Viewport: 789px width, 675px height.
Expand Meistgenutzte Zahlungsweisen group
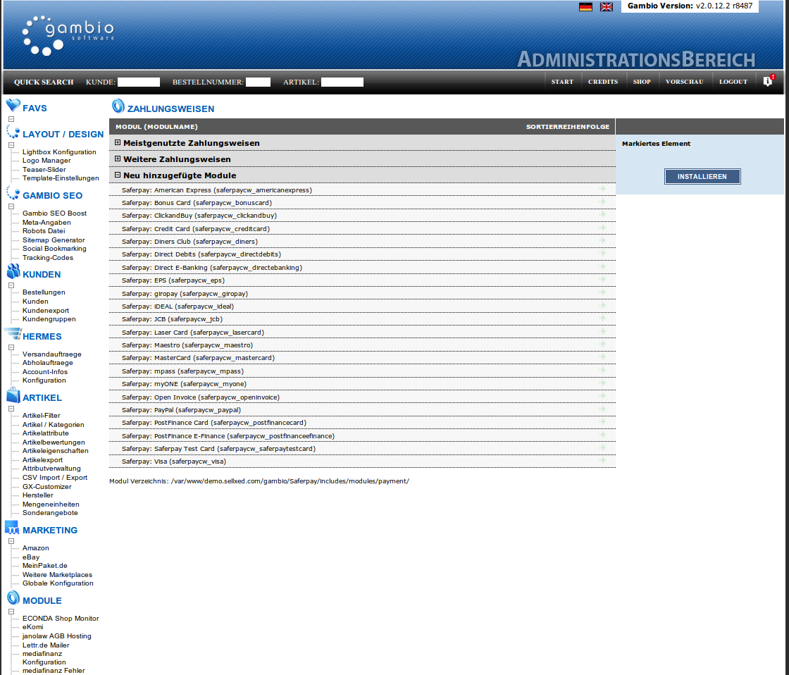coord(118,143)
